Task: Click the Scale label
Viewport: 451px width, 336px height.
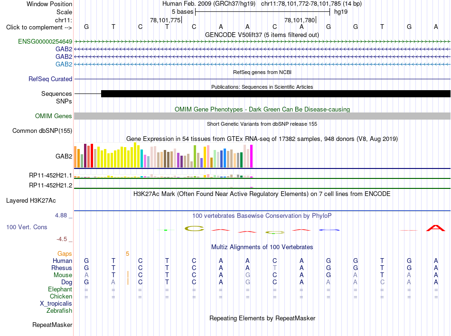Action: click(64, 12)
